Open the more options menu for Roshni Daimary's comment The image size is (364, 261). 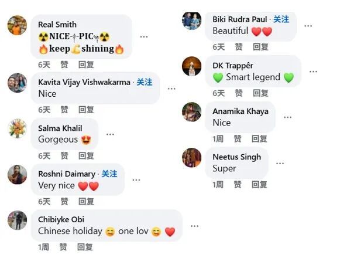click(x=136, y=180)
